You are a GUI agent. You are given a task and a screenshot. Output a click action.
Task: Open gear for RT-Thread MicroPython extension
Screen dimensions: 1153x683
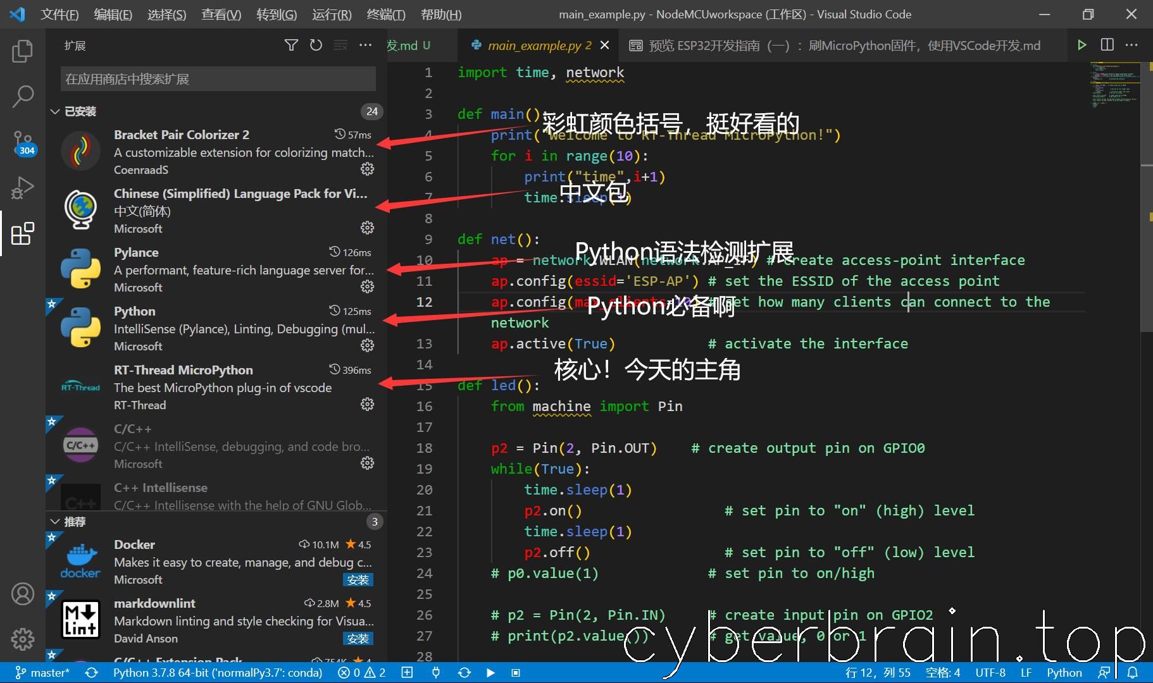[x=367, y=404]
